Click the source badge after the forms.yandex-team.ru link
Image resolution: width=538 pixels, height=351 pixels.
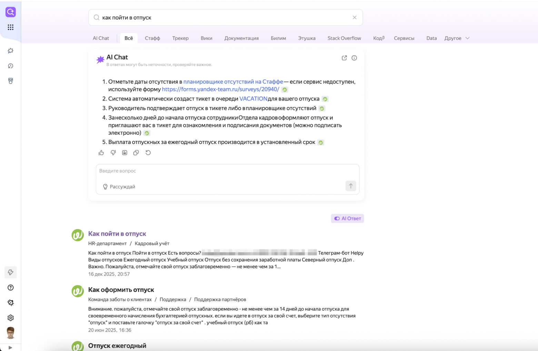285,90
